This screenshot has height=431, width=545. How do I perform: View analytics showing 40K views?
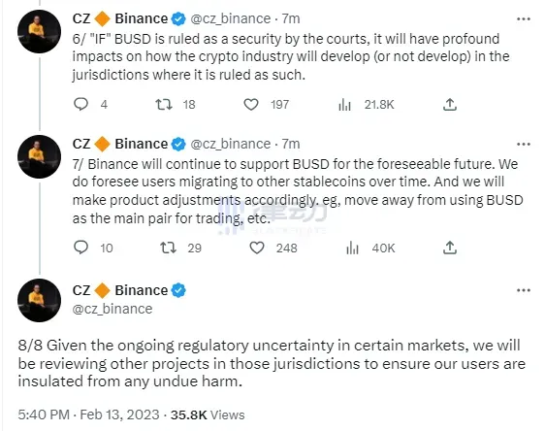[352, 248]
